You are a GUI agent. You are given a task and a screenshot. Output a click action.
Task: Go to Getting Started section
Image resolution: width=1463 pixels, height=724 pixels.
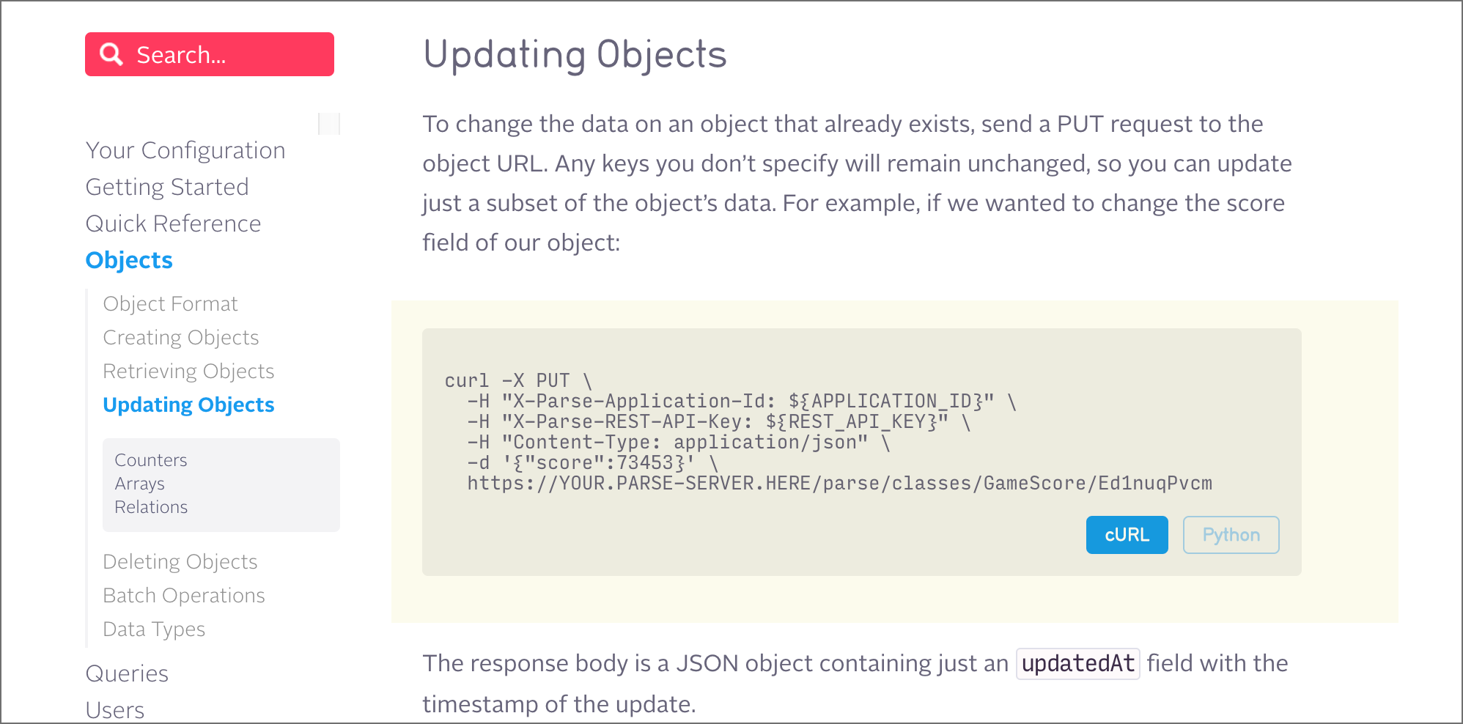click(x=167, y=187)
